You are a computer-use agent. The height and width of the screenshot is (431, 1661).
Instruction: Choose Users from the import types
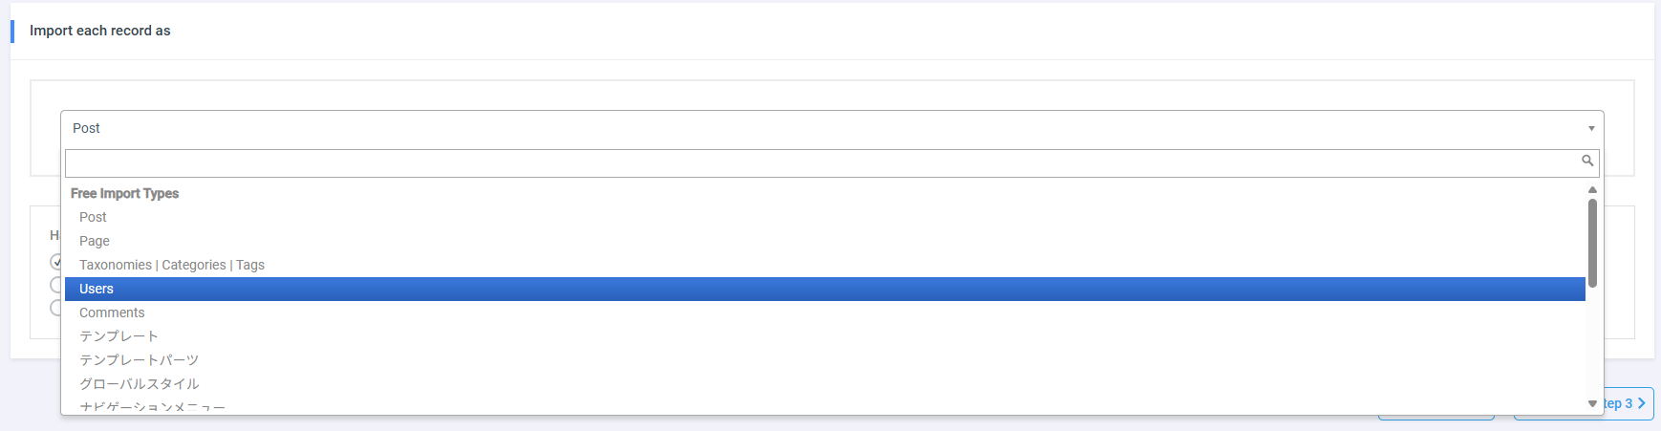pos(97,289)
